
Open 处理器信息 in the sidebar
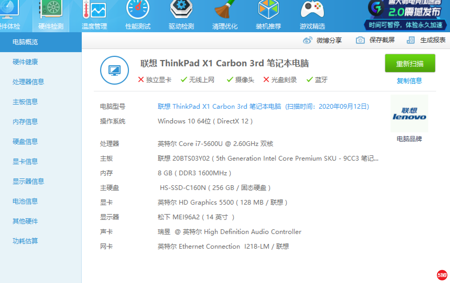click(28, 82)
